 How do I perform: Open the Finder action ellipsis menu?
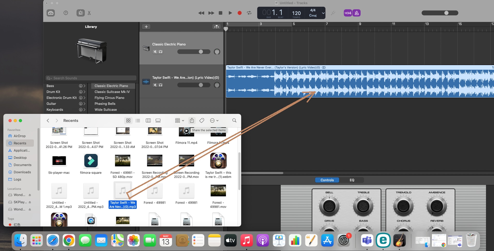pyautogui.click(x=214, y=121)
